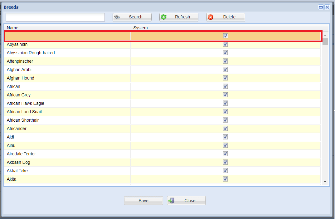The height and width of the screenshot is (219, 335).
Task: Select the Afghan Arabi name cell
Action: (67, 70)
